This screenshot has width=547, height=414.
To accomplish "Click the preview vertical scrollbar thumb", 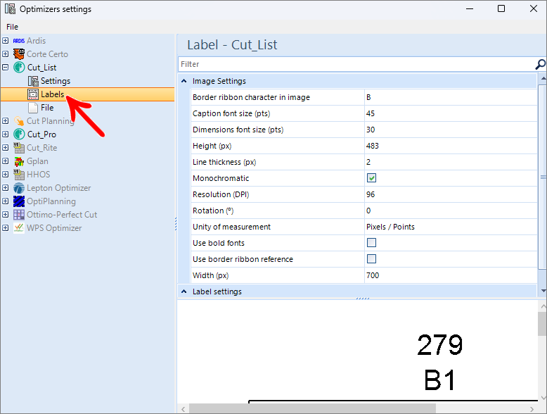I will (543, 324).
